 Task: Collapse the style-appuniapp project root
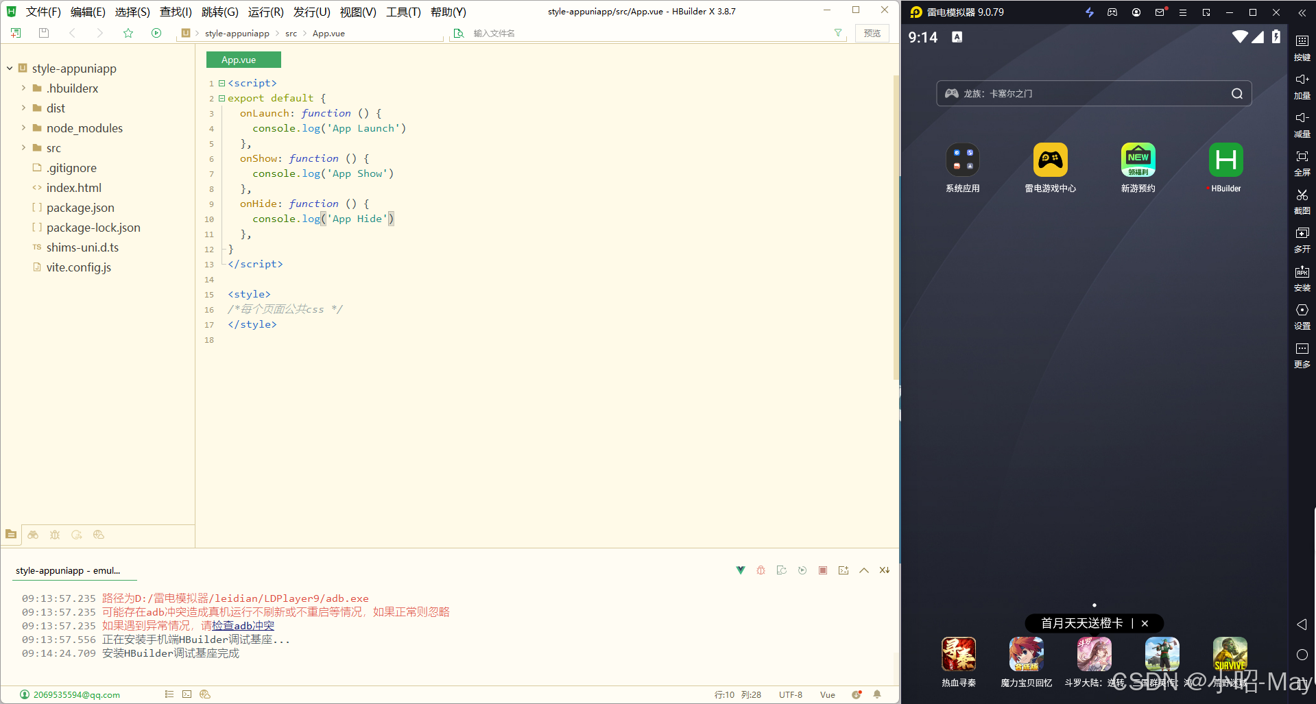10,69
